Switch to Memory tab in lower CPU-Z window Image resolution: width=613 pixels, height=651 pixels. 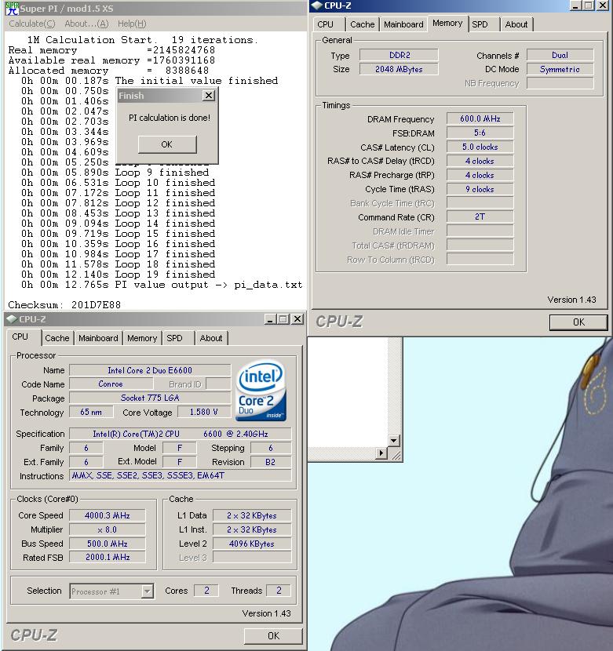pos(142,338)
